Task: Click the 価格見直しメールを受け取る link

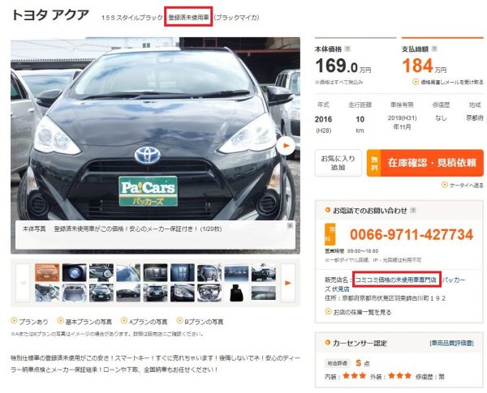Action: tap(449, 82)
